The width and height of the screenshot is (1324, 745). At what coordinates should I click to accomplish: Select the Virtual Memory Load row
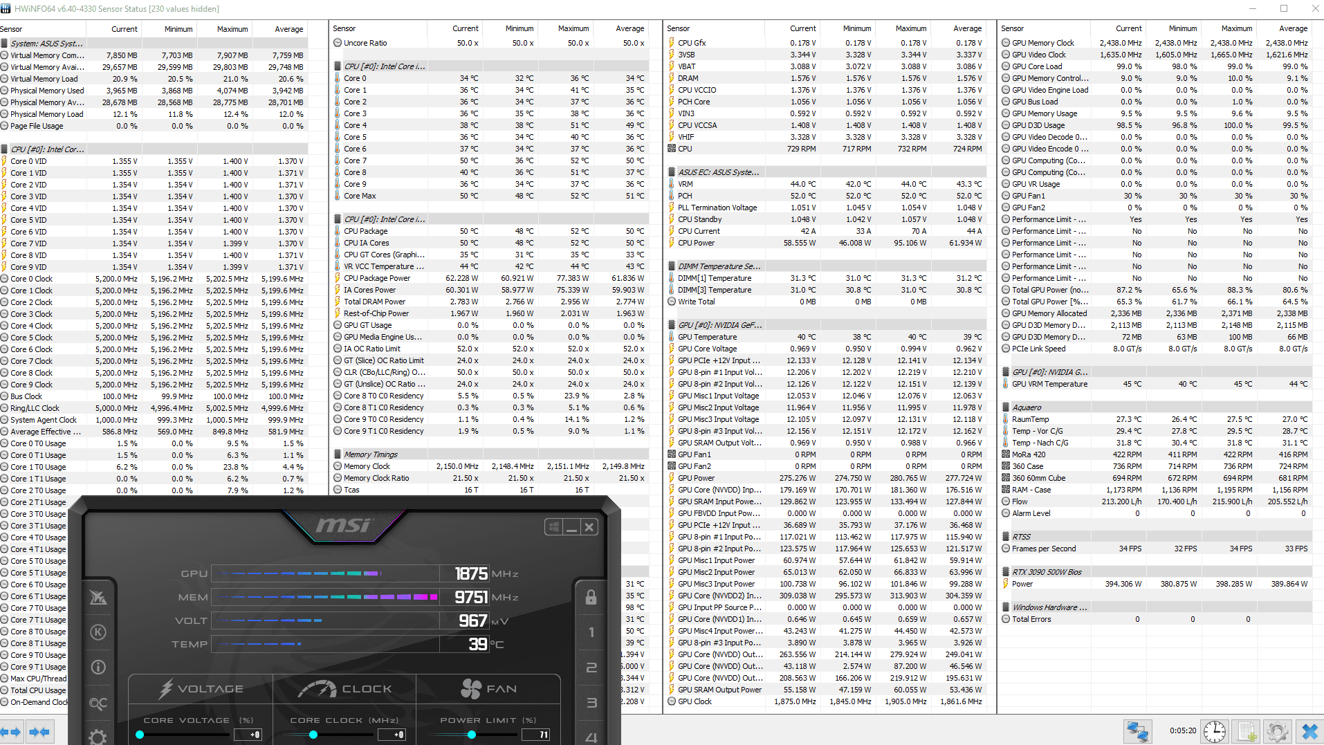point(153,79)
